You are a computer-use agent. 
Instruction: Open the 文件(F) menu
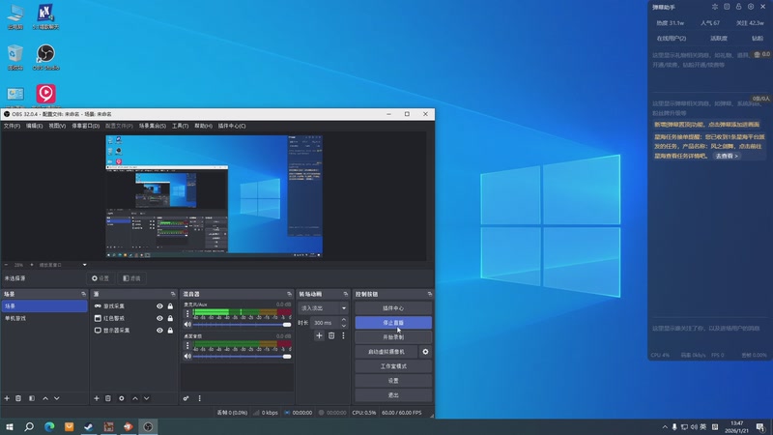[12, 126]
